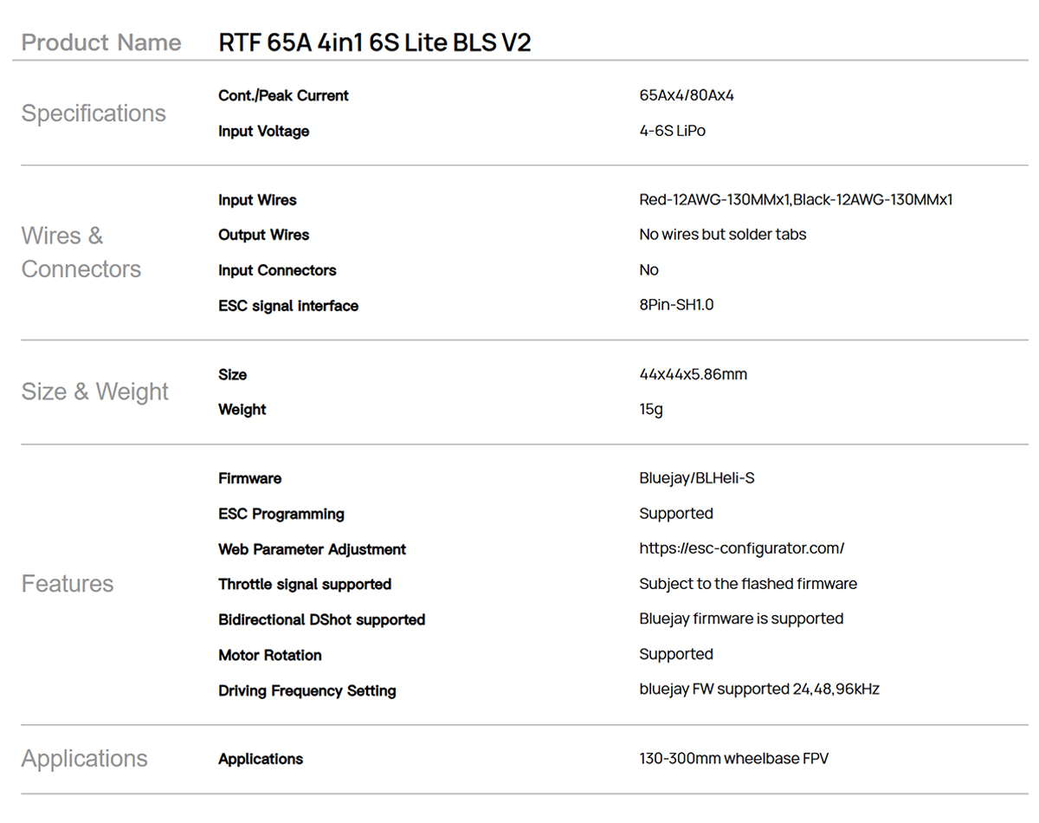Viewport: 1039px width, 823px height.
Task: Click the Size & Weight section heading
Action: tap(94, 392)
